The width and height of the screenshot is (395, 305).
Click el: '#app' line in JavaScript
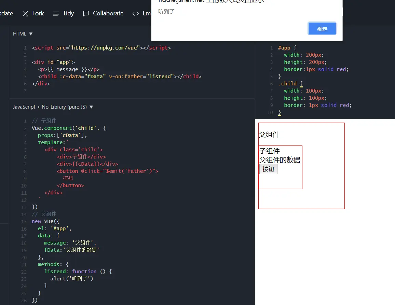coord(55,228)
